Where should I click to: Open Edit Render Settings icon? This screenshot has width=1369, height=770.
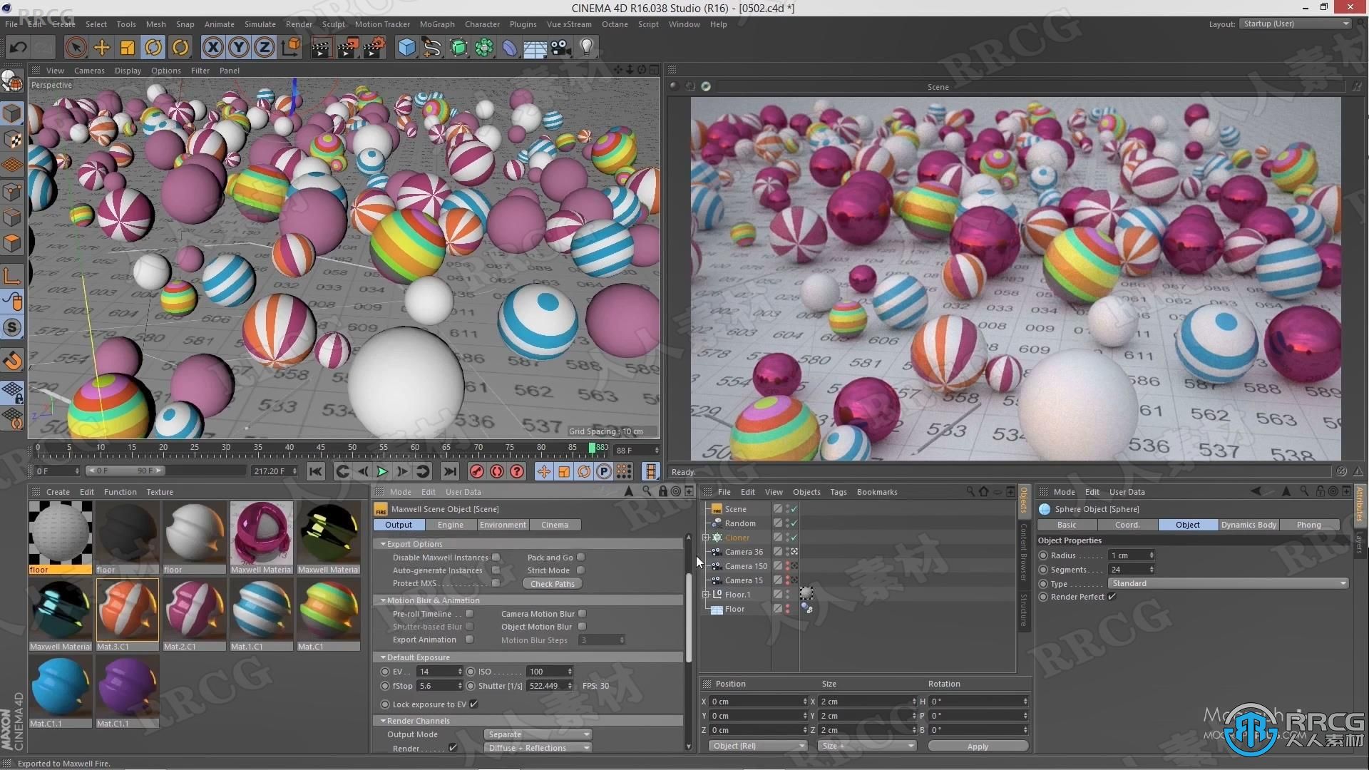click(374, 48)
